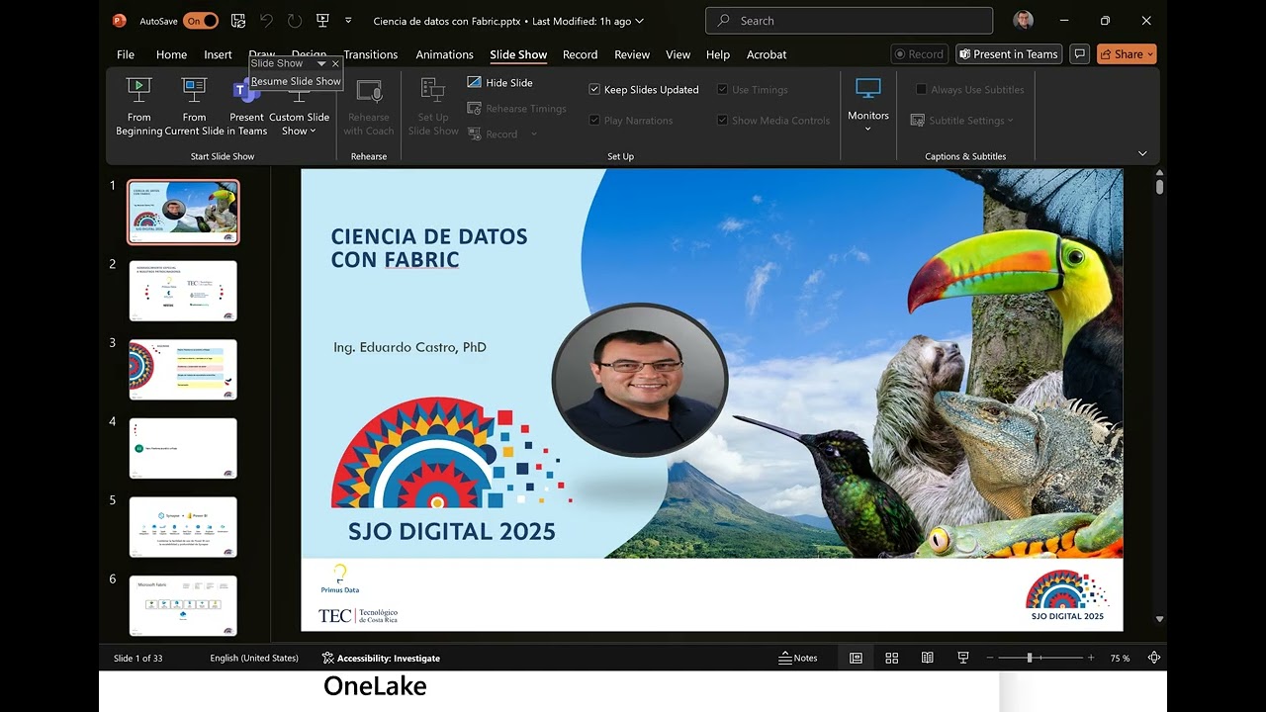The height and width of the screenshot is (712, 1266).
Task: Click the top-right Record button
Action: (x=919, y=54)
